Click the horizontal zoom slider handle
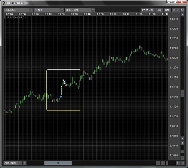Viewport: 188px width, 168px height. (x=167, y=163)
